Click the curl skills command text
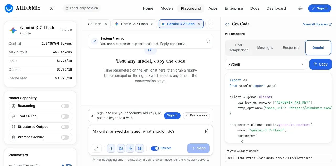This screenshot has height=166, width=336. click(270, 158)
